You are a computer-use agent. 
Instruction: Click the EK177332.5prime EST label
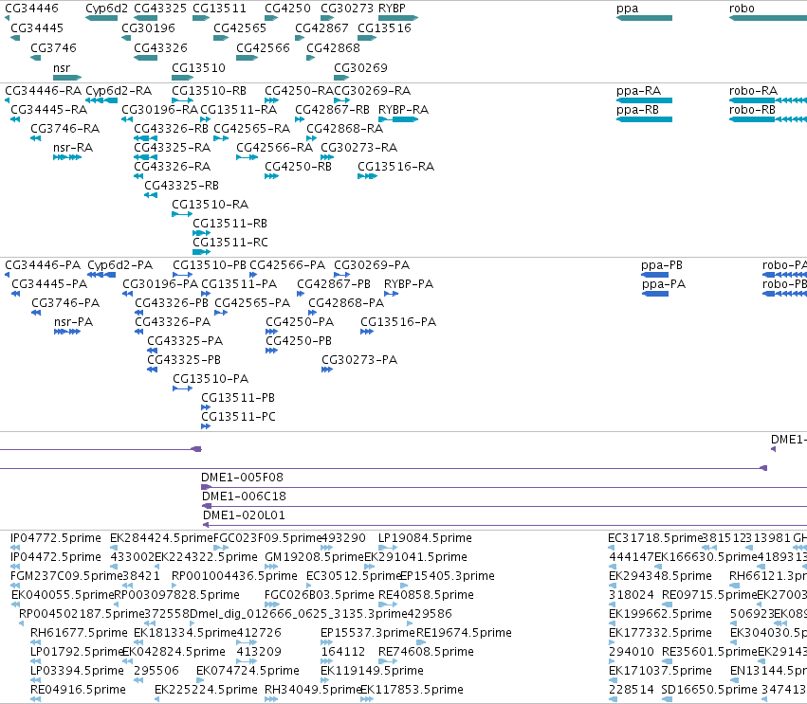point(660,633)
